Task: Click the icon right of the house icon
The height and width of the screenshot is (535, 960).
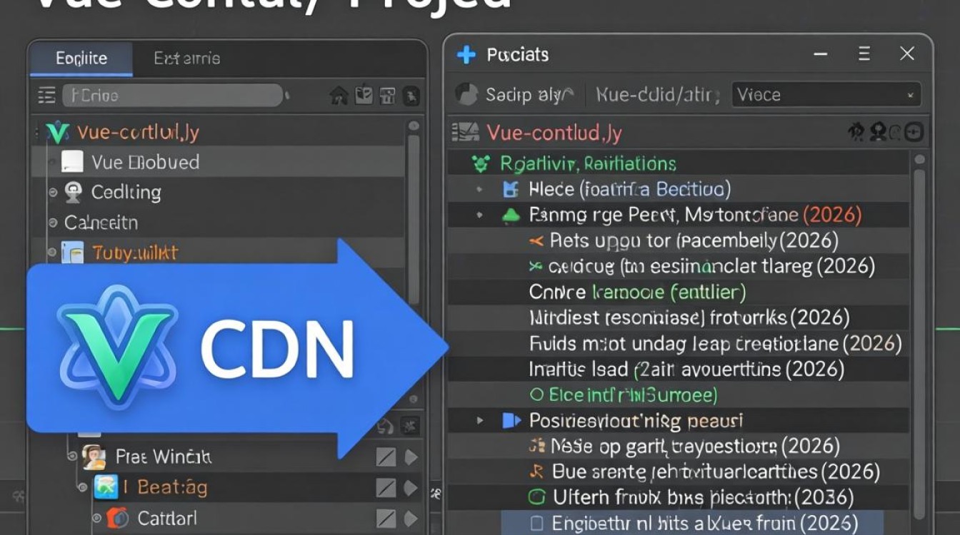Action: pyautogui.click(x=364, y=95)
